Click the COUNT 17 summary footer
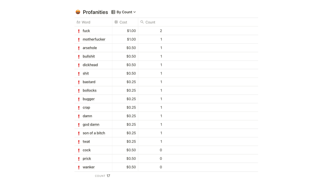This screenshot has height=187, width=332. 102,176
